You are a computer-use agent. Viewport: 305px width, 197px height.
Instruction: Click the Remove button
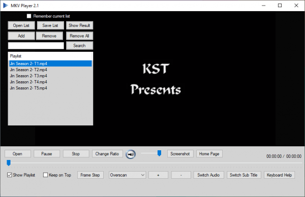[49, 36]
